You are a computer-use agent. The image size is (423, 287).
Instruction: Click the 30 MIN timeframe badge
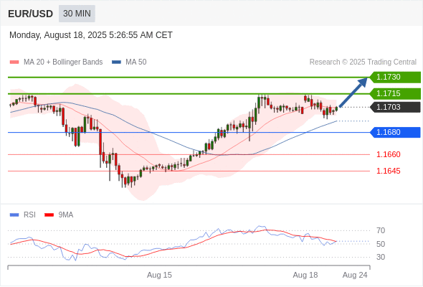click(77, 14)
